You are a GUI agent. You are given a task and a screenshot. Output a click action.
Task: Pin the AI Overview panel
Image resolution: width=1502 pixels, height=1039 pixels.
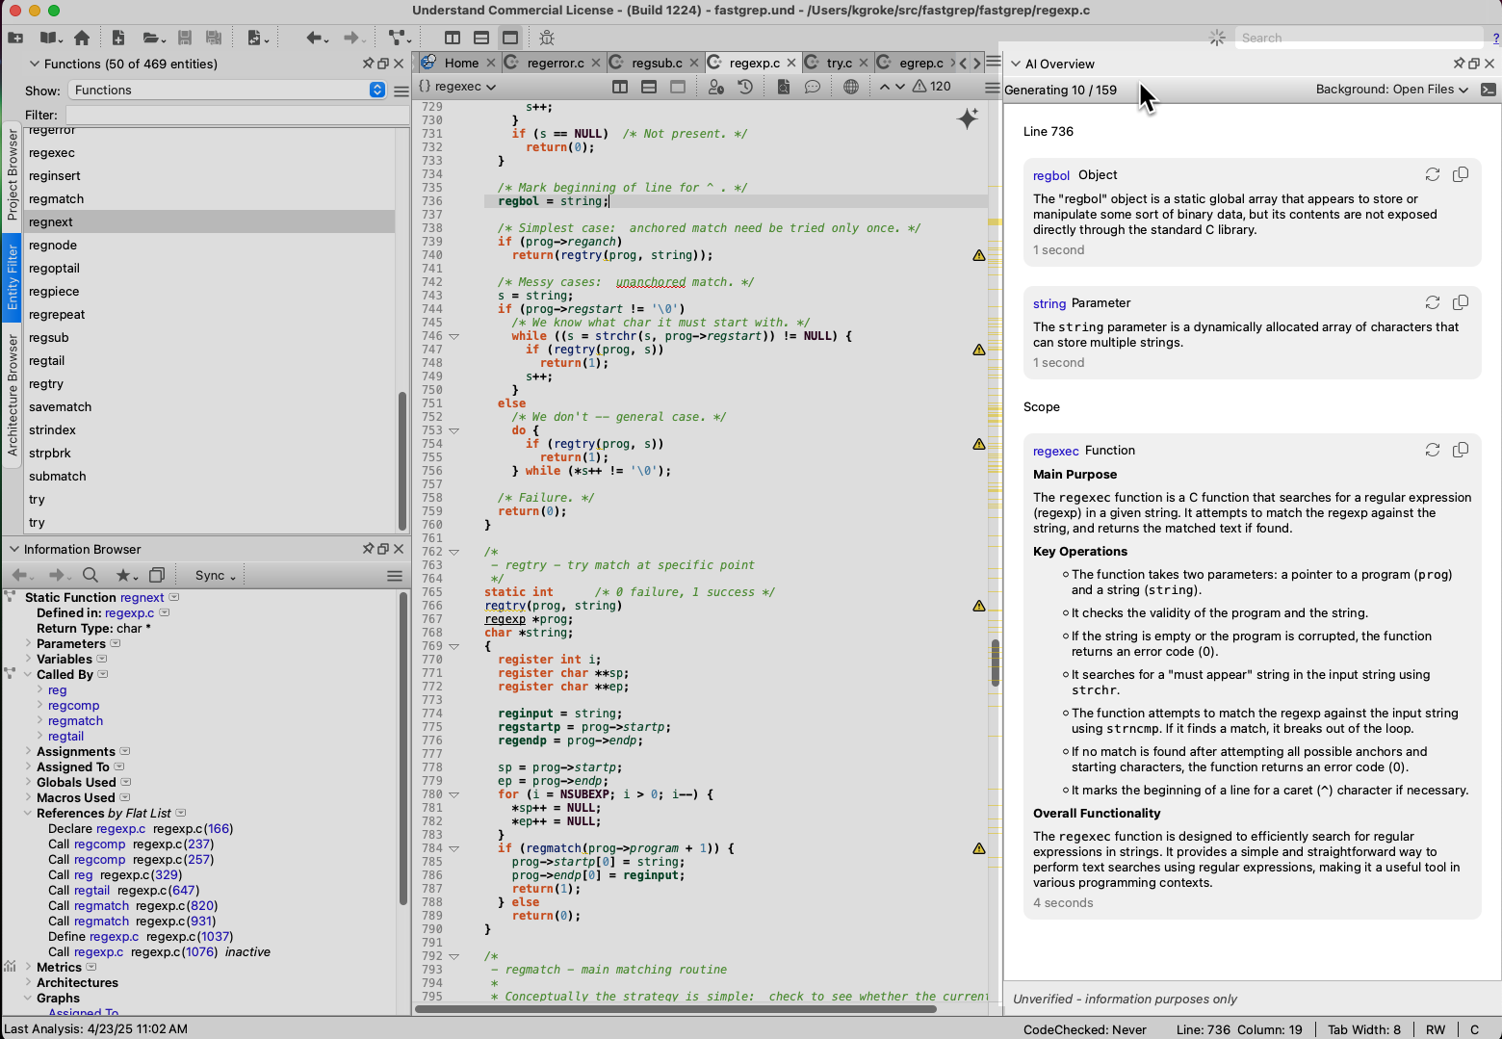click(1458, 64)
